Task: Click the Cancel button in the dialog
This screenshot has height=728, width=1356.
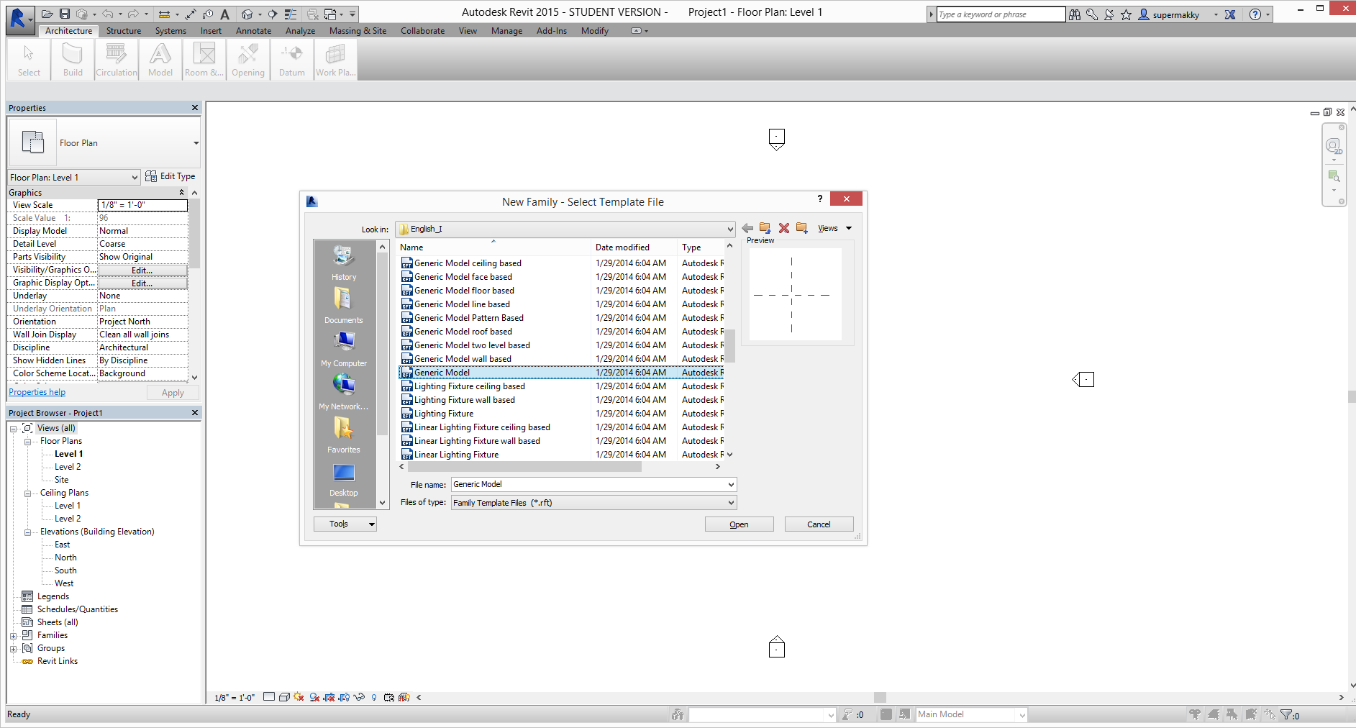Action: tap(819, 524)
